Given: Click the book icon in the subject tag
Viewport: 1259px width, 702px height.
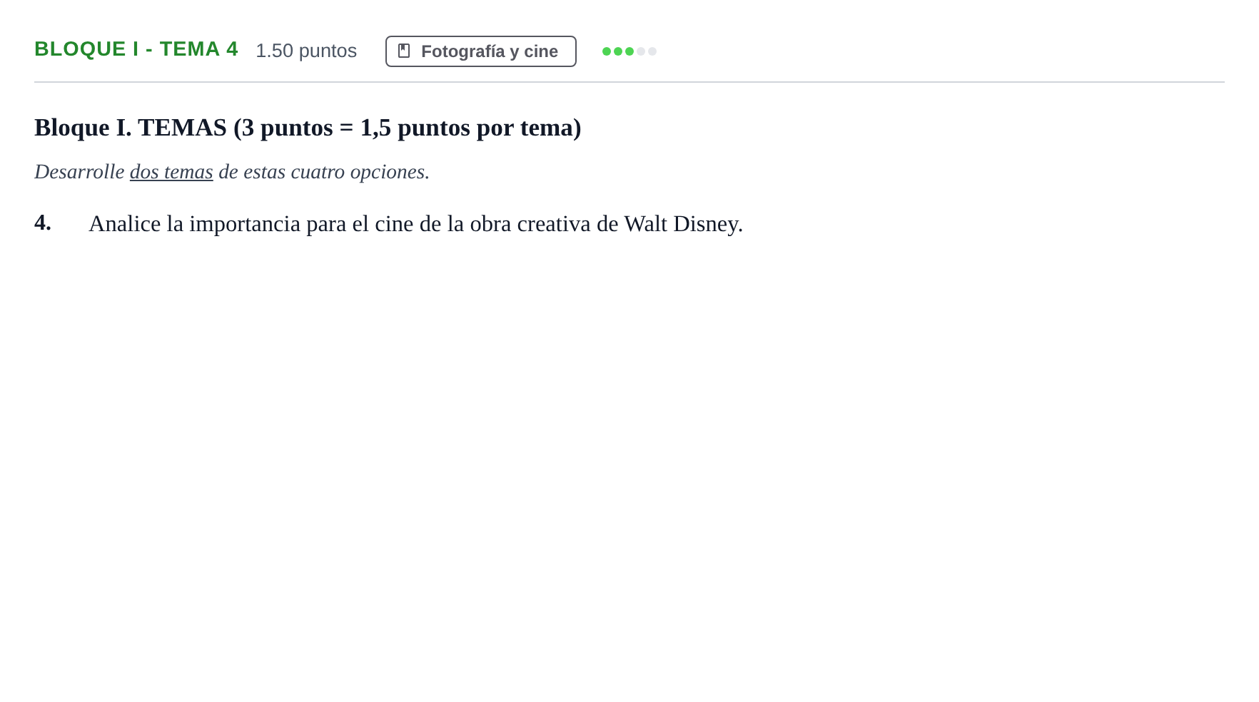Looking at the screenshot, I should tap(404, 51).
